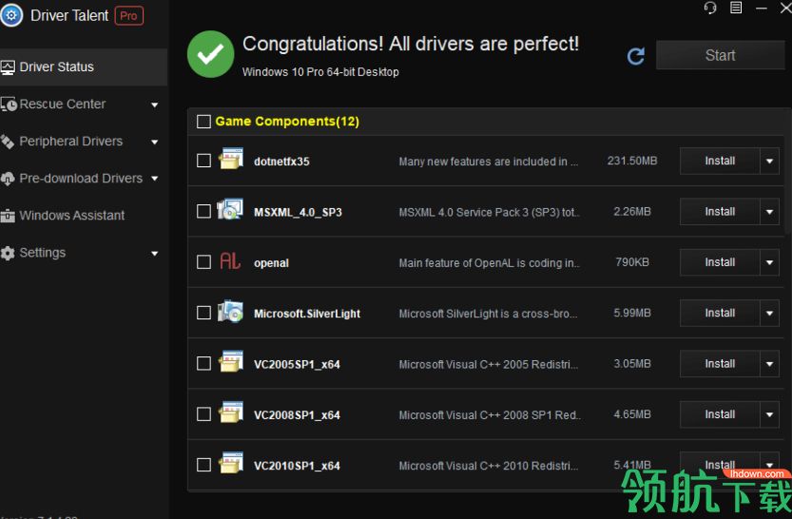Image resolution: width=792 pixels, height=519 pixels.
Task: Tick the Microsoft.SilverLight checkbox
Action: click(x=203, y=313)
